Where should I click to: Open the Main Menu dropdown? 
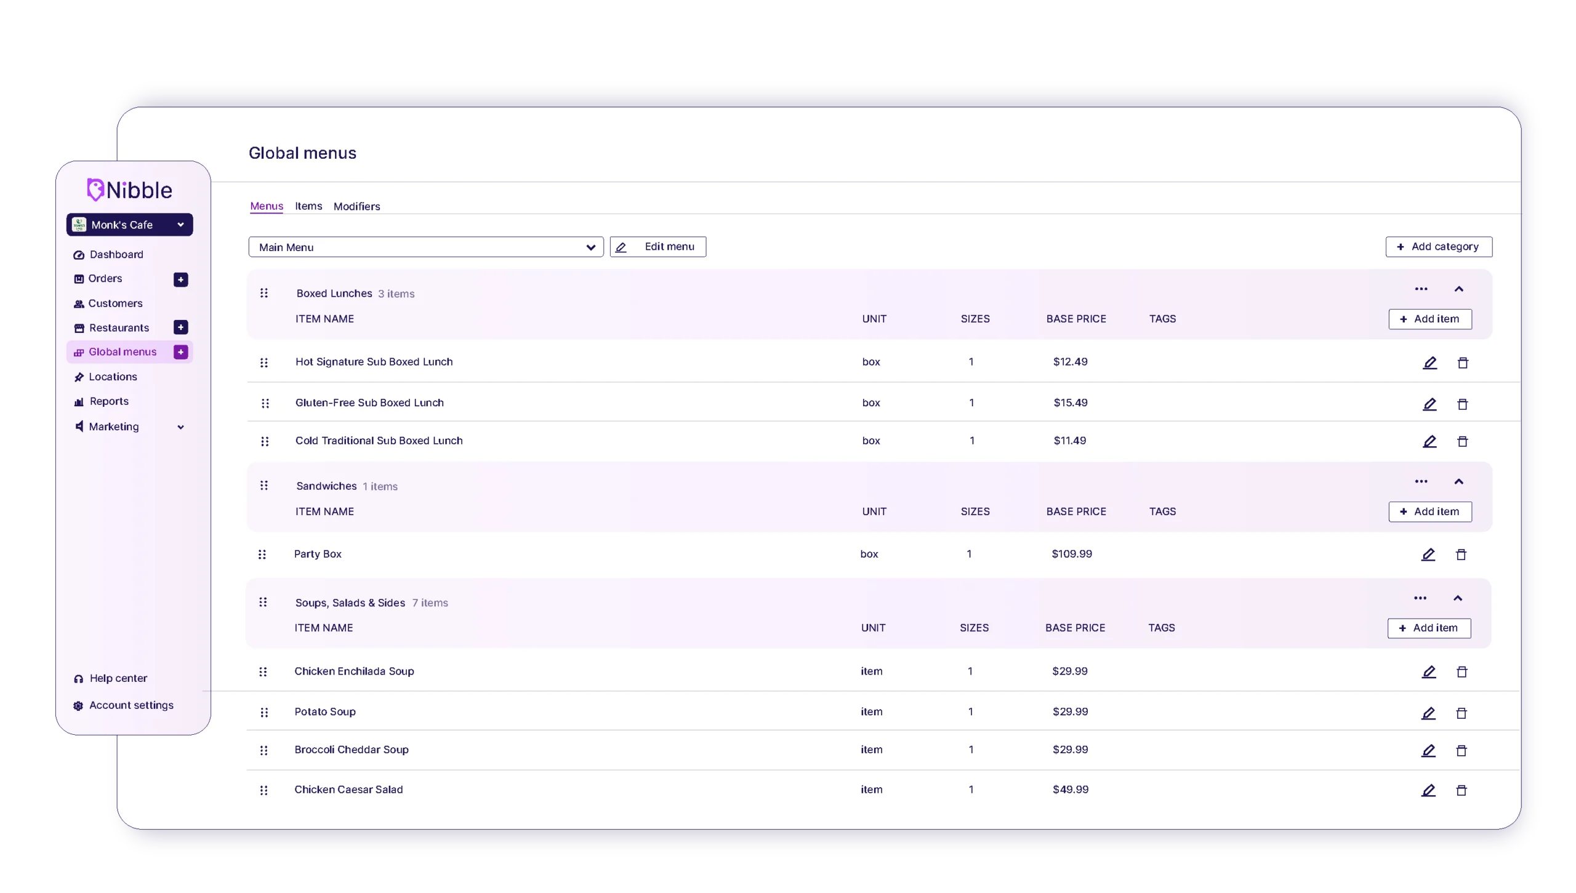tap(425, 247)
